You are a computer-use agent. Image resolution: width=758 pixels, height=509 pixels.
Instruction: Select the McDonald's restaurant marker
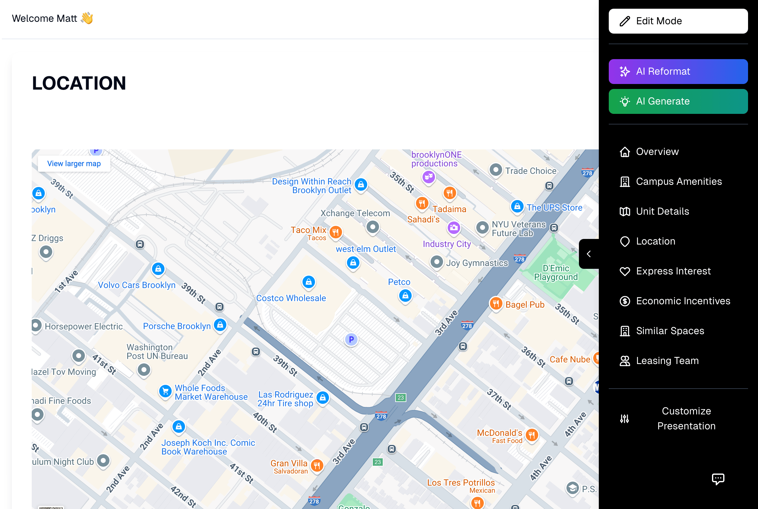tap(531, 435)
